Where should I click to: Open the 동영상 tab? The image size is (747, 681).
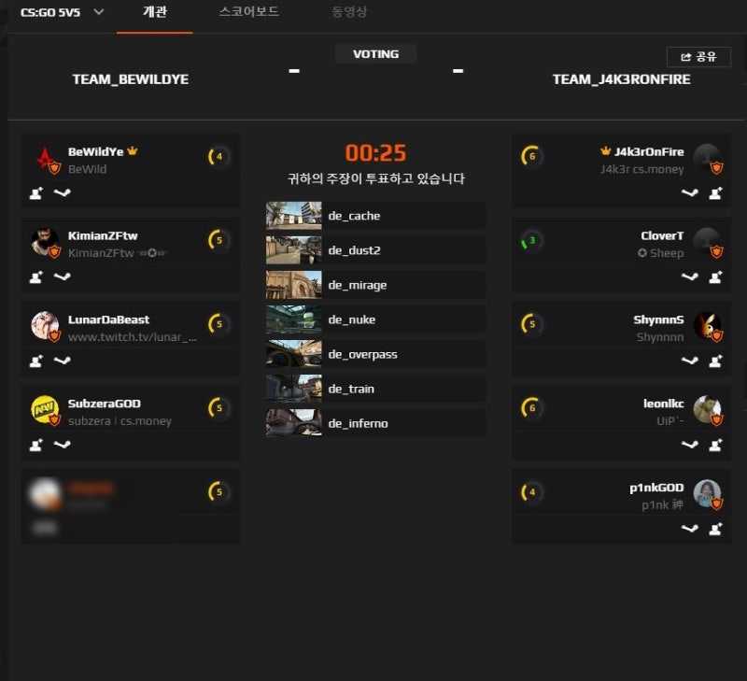(349, 11)
